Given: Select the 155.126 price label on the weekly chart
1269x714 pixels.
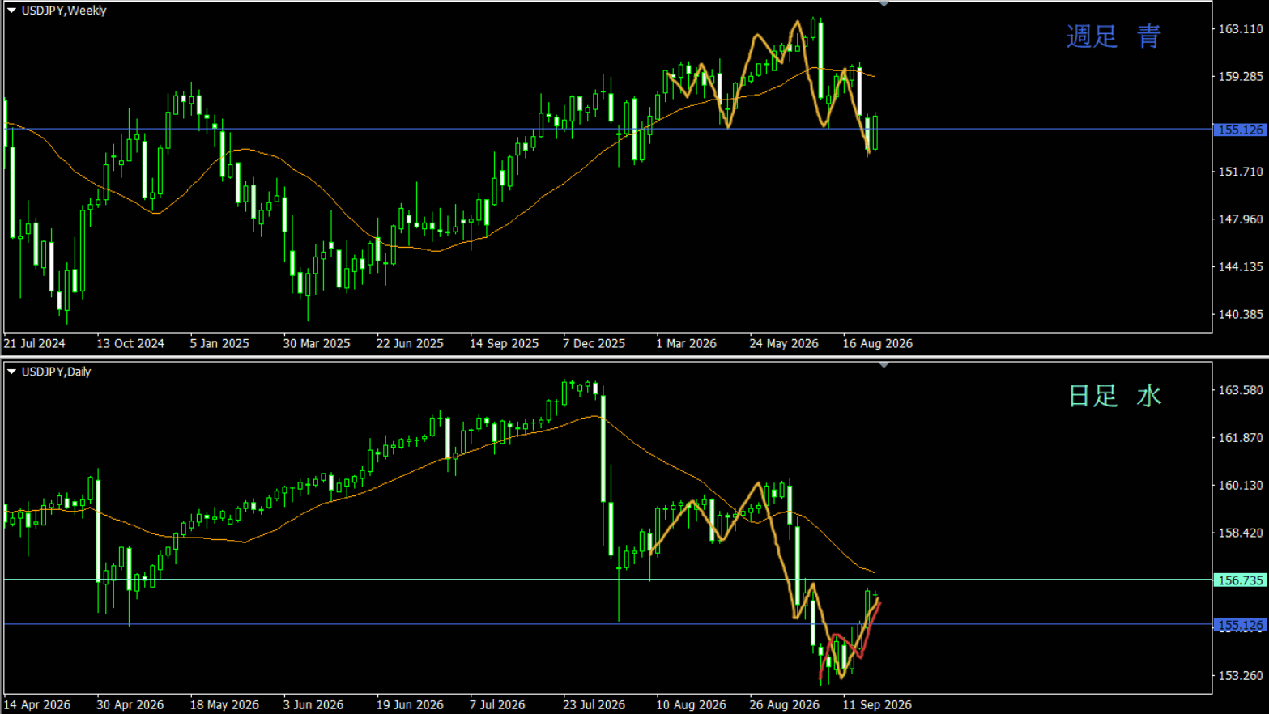Looking at the screenshot, I should pos(1240,130).
